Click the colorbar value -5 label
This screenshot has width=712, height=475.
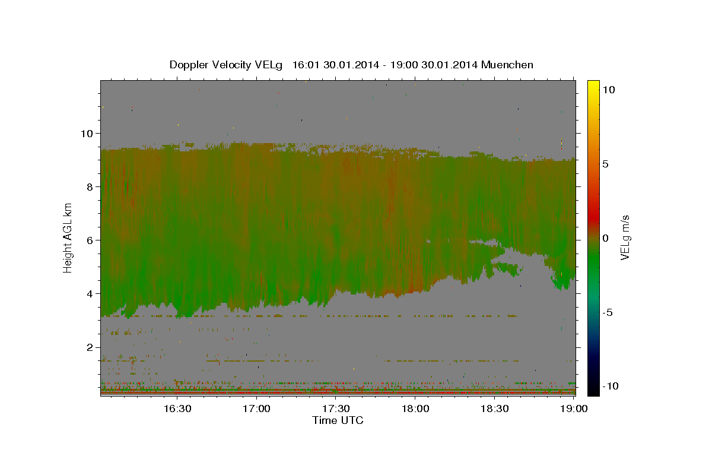[x=608, y=312]
